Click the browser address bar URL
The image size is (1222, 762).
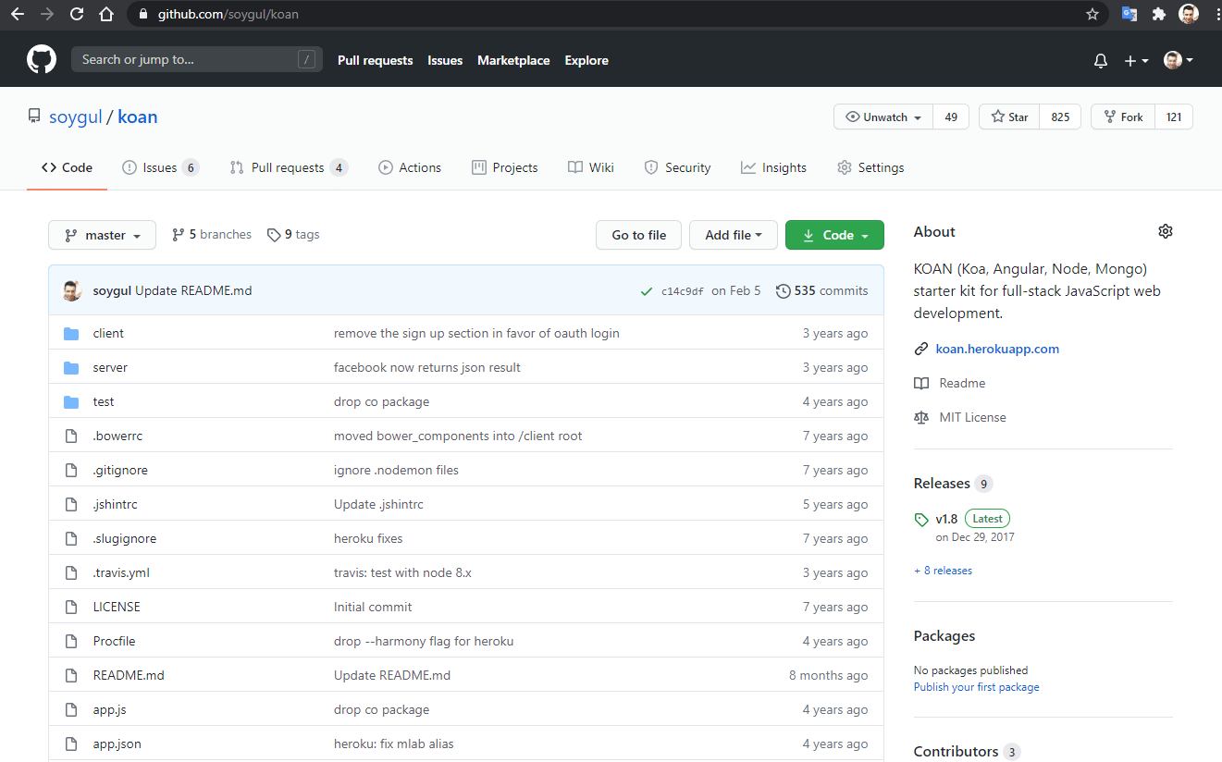click(228, 15)
